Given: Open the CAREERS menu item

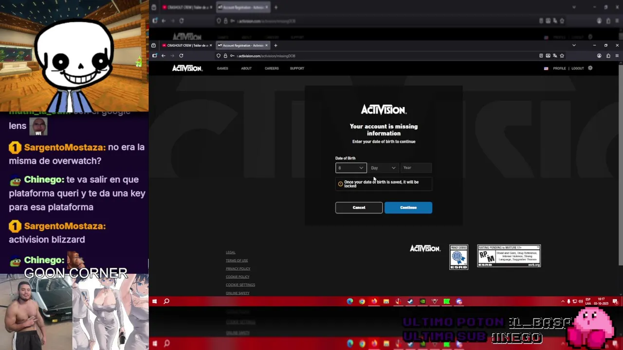Looking at the screenshot, I should (272, 69).
